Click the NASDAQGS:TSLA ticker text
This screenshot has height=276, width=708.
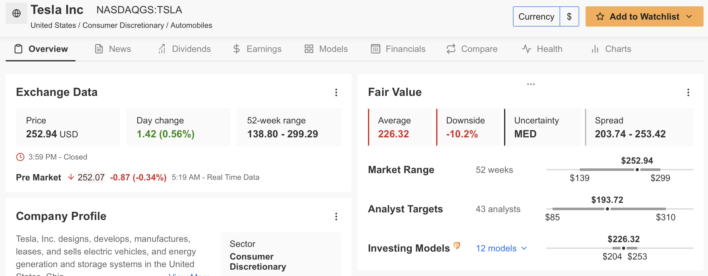(x=139, y=10)
